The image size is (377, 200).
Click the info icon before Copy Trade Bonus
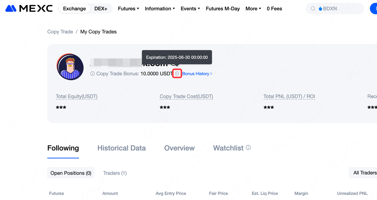[92, 74]
